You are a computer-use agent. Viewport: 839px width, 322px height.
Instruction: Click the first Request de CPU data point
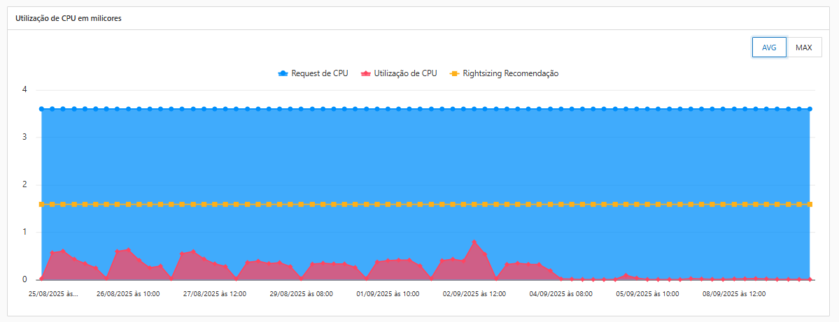pyautogui.click(x=41, y=109)
